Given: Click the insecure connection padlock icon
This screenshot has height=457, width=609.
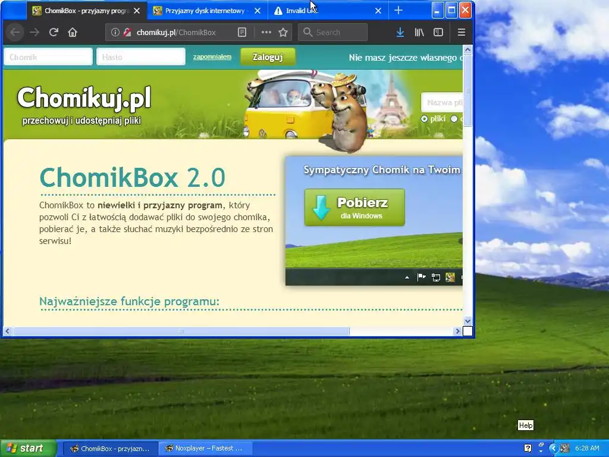Looking at the screenshot, I should pyautogui.click(x=127, y=32).
